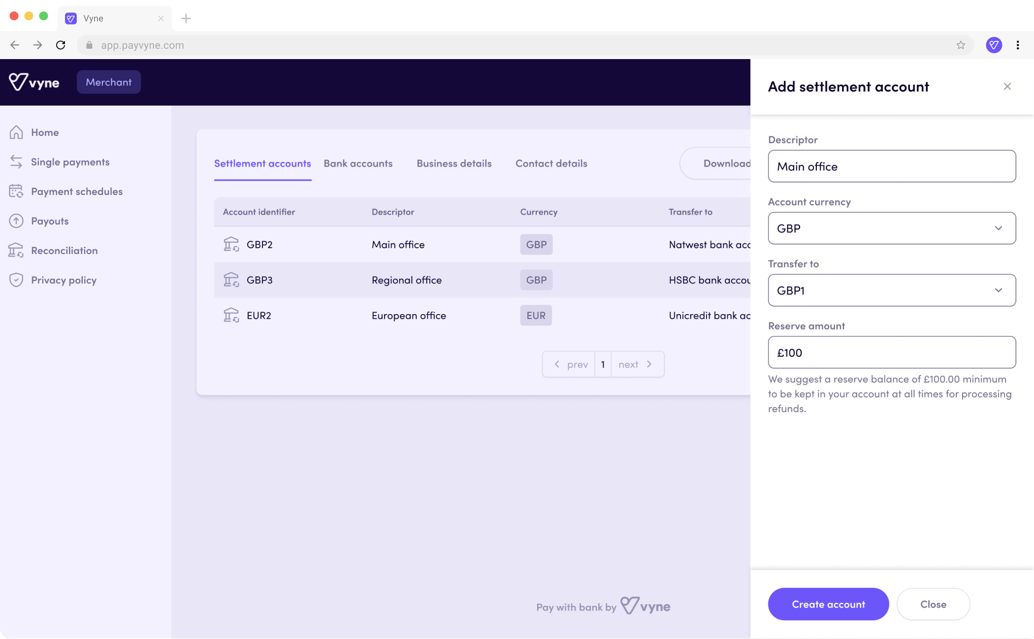The height and width of the screenshot is (639, 1034).
Task: Click the Vyne extension icon in browser toolbar
Action: (x=994, y=45)
